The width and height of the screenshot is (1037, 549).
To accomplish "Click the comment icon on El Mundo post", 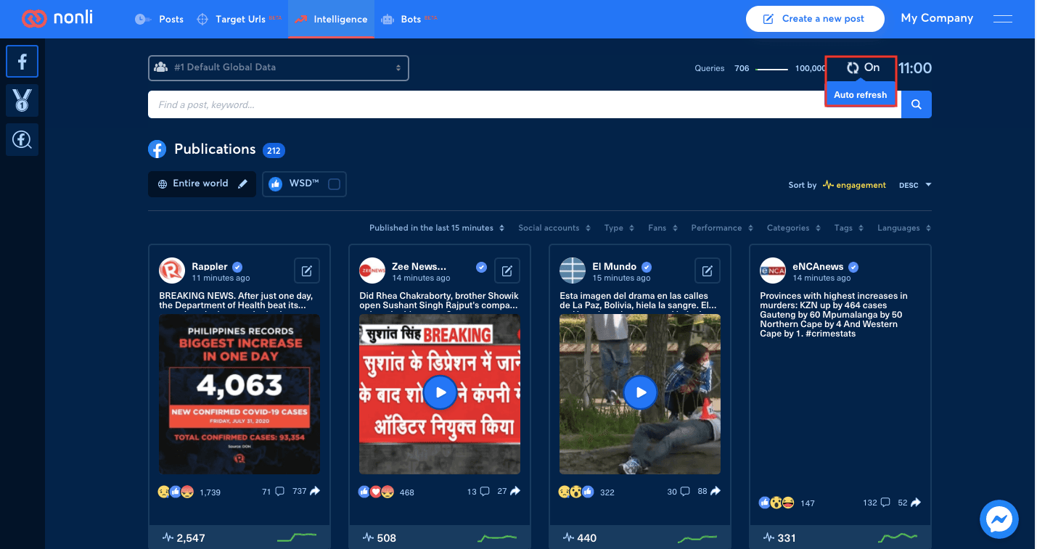I will tap(684, 492).
